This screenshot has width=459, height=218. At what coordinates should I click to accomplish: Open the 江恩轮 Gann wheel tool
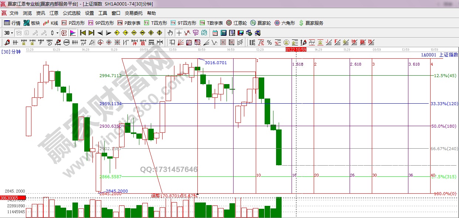click(x=237, y=23)
